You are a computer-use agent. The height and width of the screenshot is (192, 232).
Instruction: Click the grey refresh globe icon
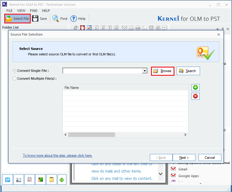pyautogui.click(x=76, y=28)
